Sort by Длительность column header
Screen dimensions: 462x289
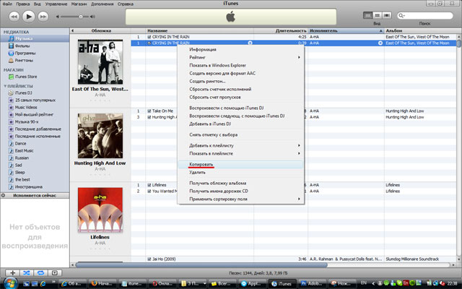281,30
